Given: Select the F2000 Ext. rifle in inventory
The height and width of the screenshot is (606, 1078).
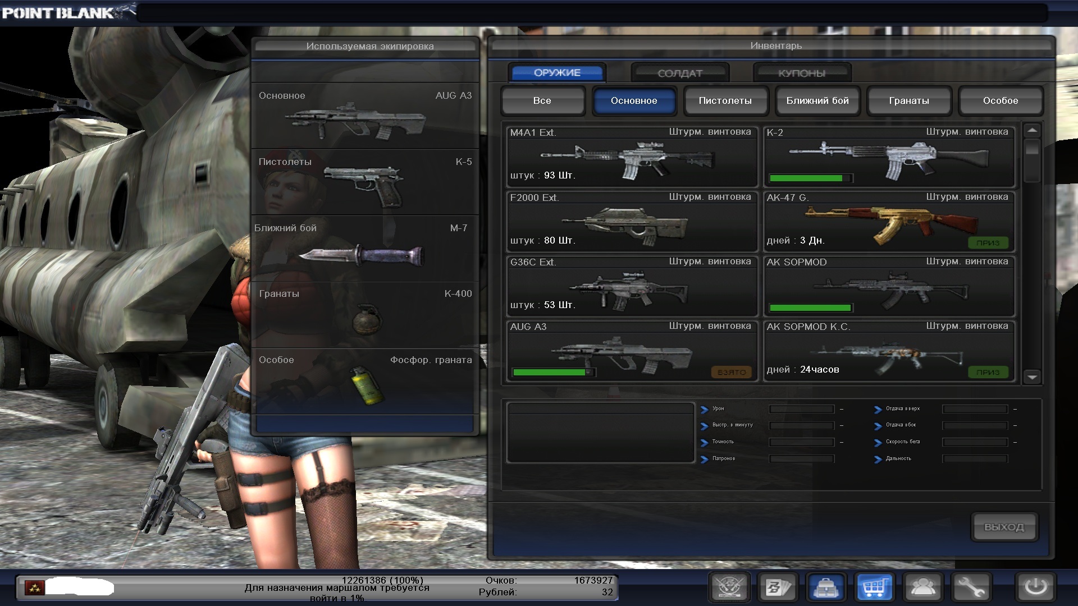Looking at the screenshot, I should 632,222.
